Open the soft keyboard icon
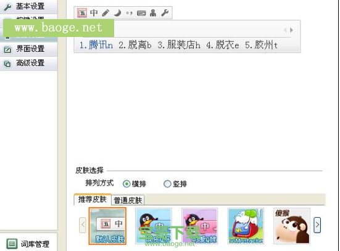 pyautogui.click(x=141, y=13)
